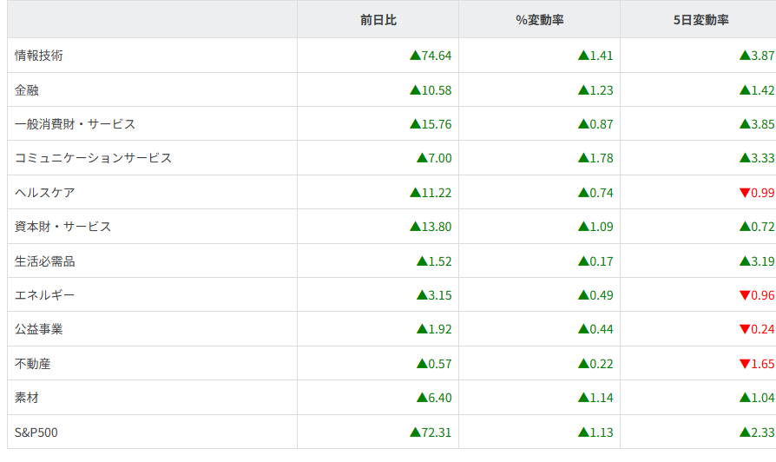776x462 pixels.
Task: Sort by the 前日比 column header
Action: click(378, 19)
